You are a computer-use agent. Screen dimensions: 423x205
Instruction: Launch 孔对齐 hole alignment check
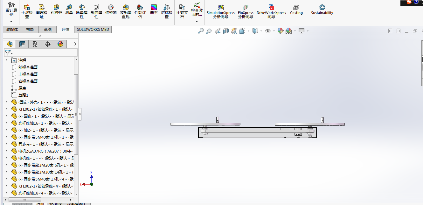point(56,10)
